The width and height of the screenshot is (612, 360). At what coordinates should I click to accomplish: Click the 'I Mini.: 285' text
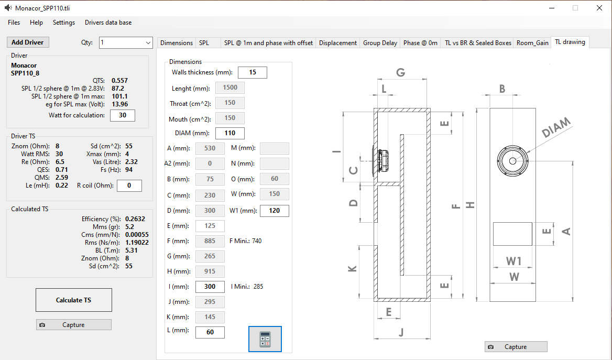coord(247,287)
